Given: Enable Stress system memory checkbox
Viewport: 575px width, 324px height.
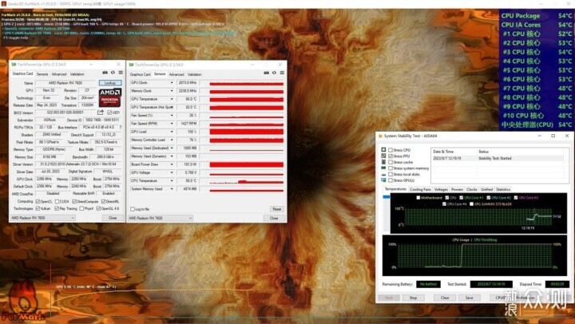Looking at the screenshot, I should pos(391,168).
